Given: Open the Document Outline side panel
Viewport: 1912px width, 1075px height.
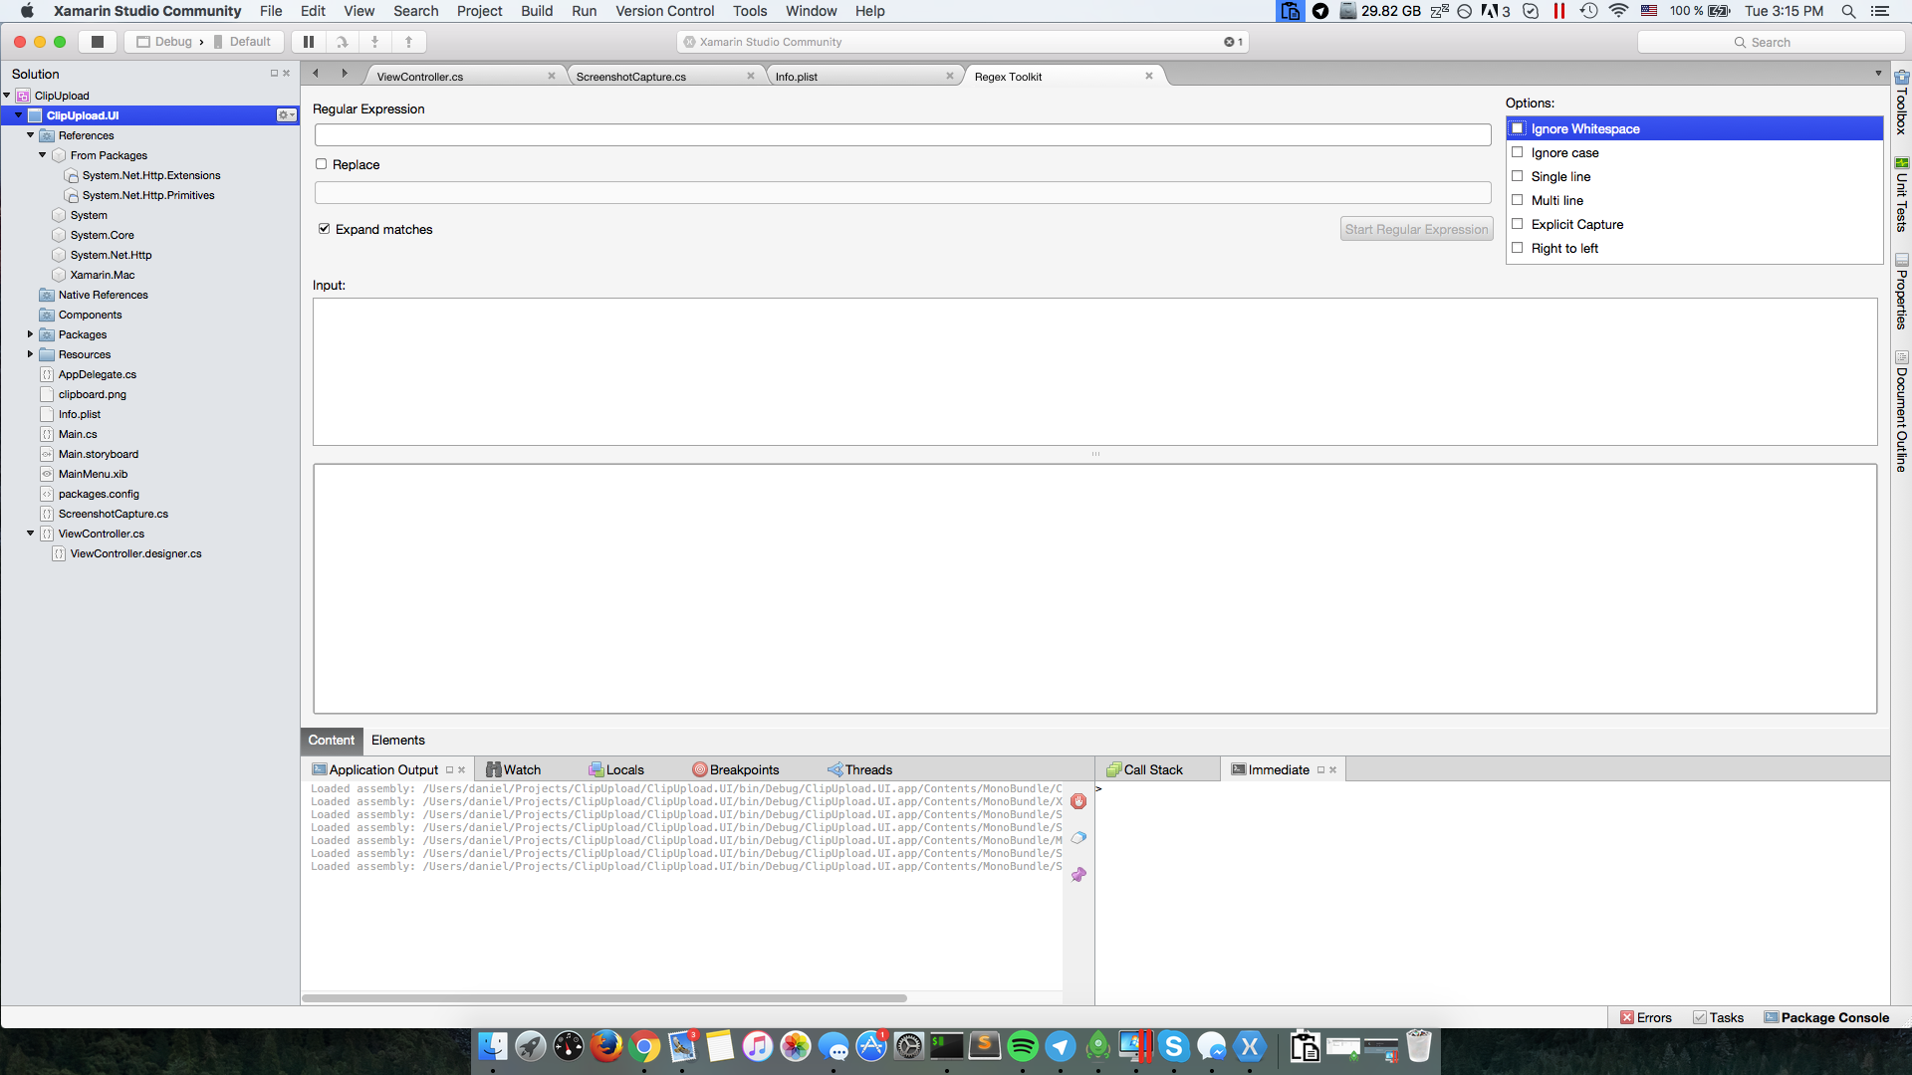Looking at the screenshot, I should (x=1901, y=411).
